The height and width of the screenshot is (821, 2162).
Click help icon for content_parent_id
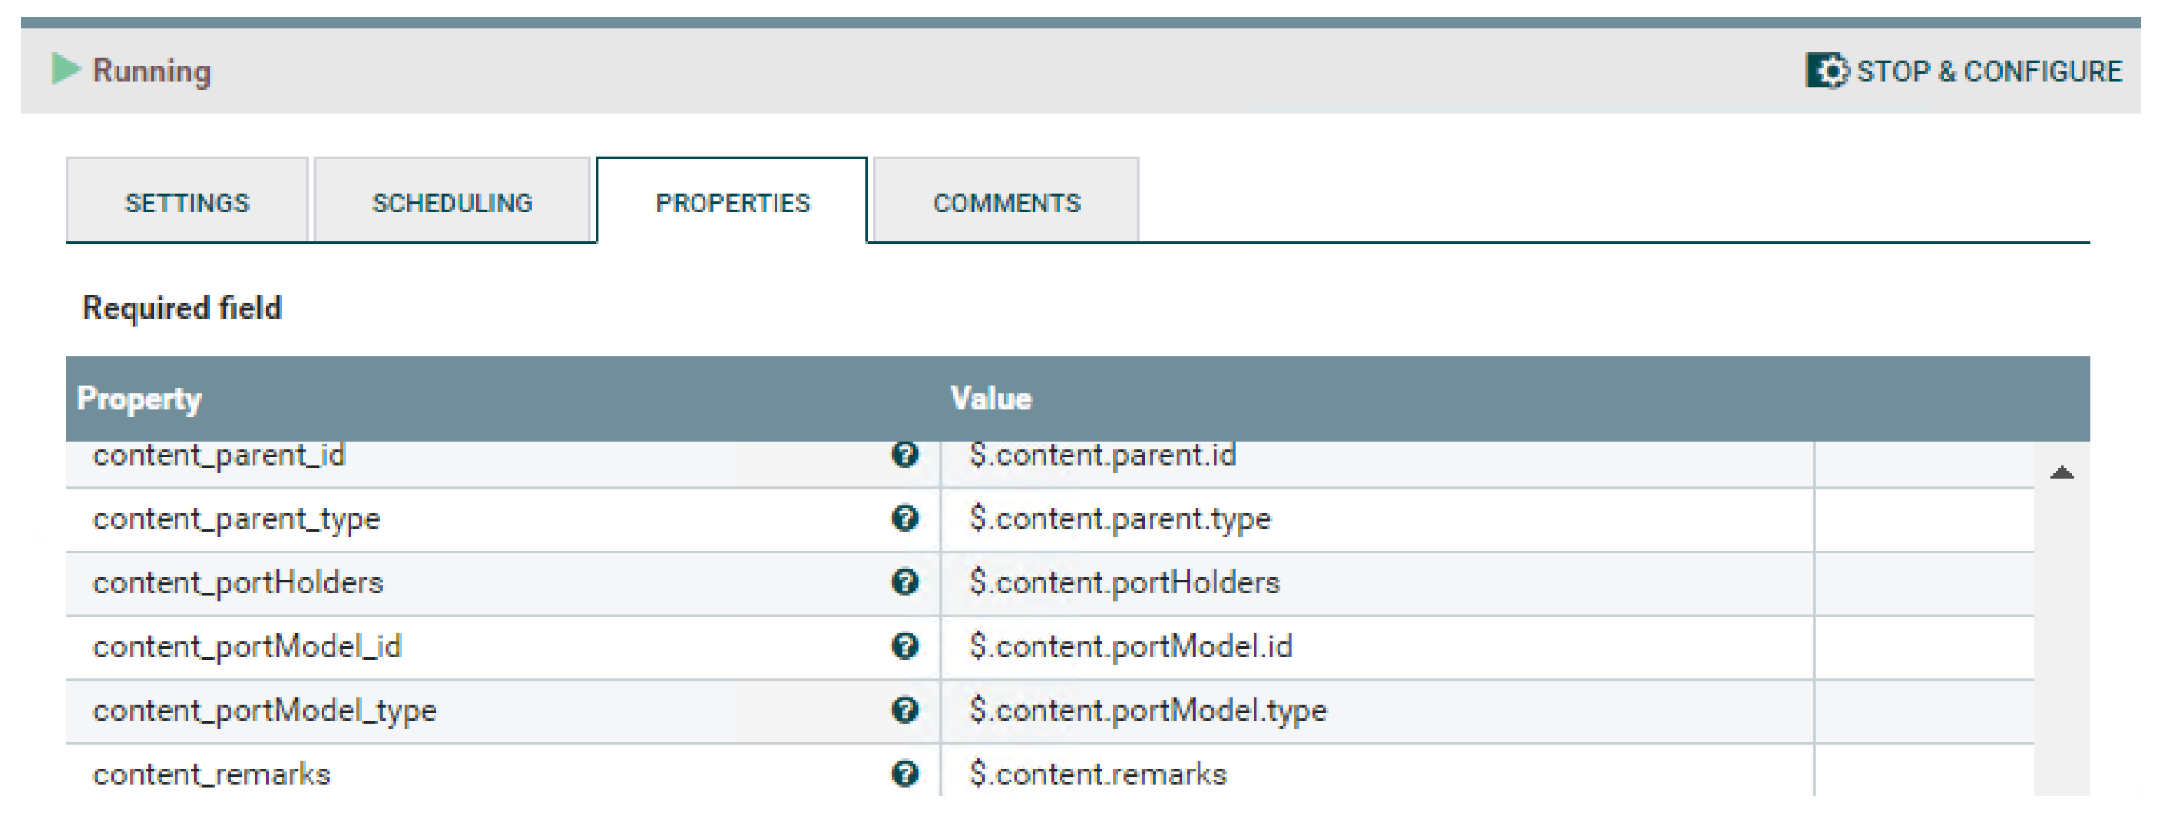click(904, 455)
